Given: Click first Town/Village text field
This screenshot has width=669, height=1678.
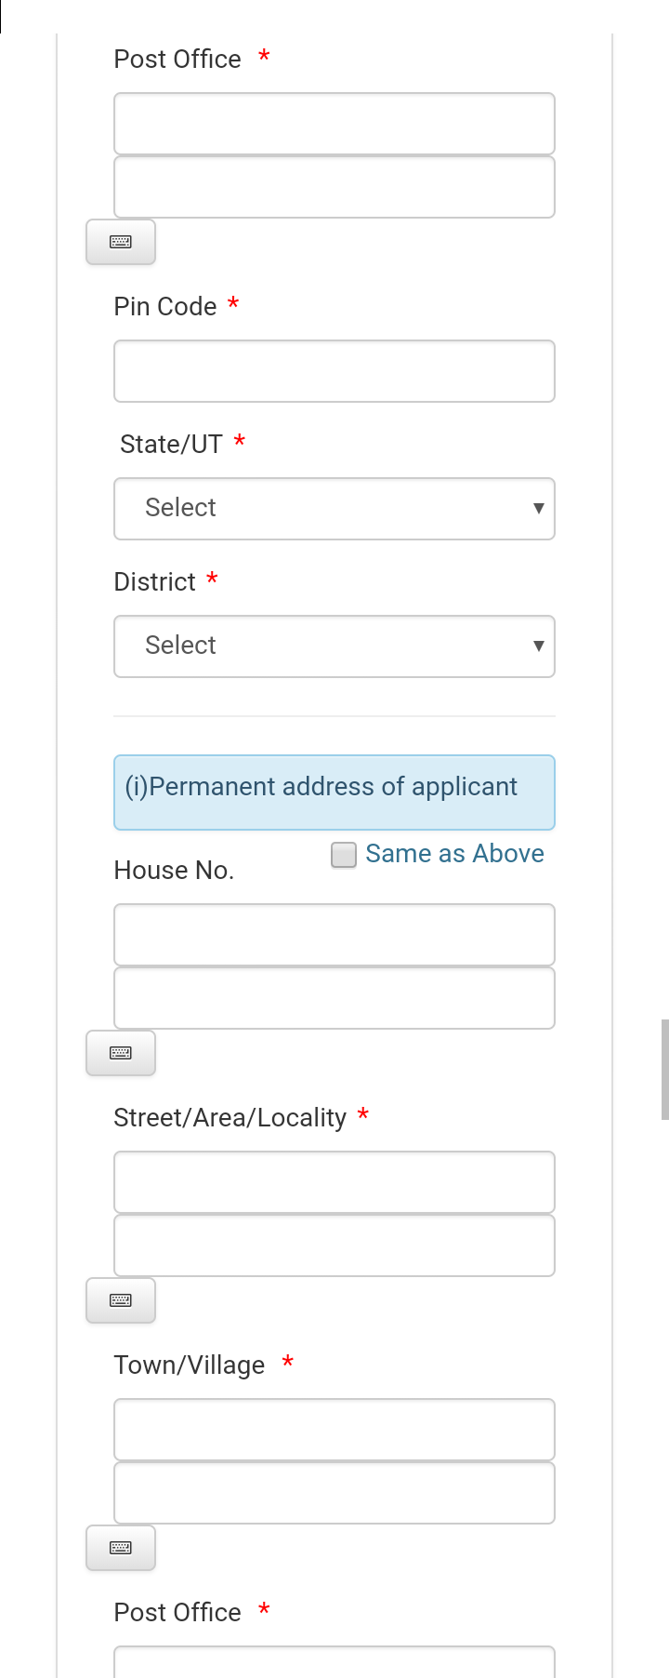Looking at the screenshot, I should (x=334, y=1430).
